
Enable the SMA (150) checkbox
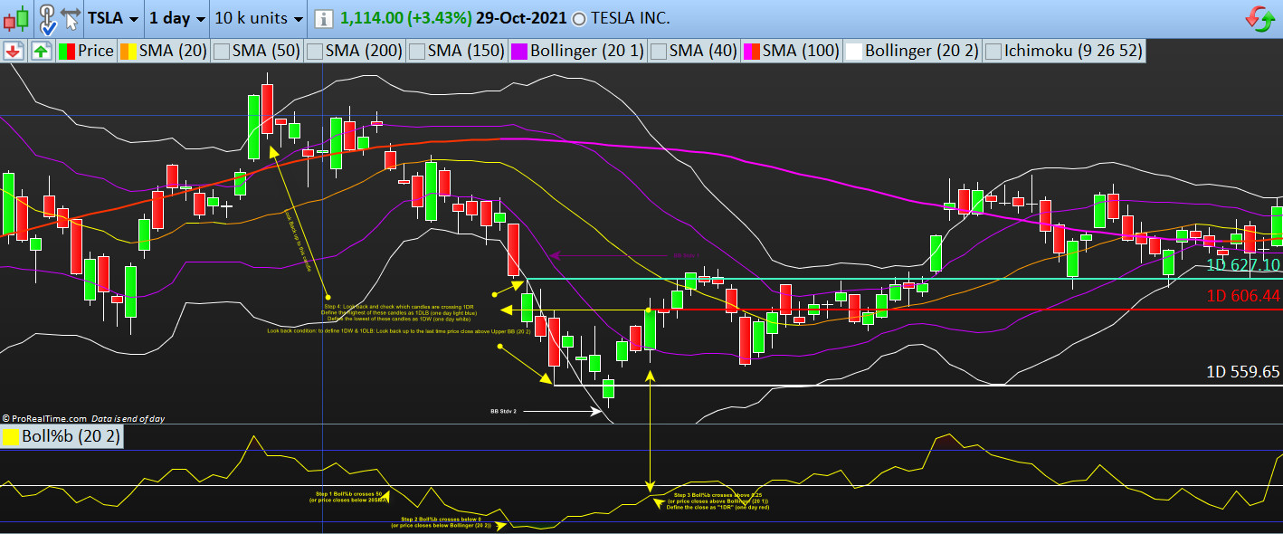pyautogui.click(x=416, y=51)
